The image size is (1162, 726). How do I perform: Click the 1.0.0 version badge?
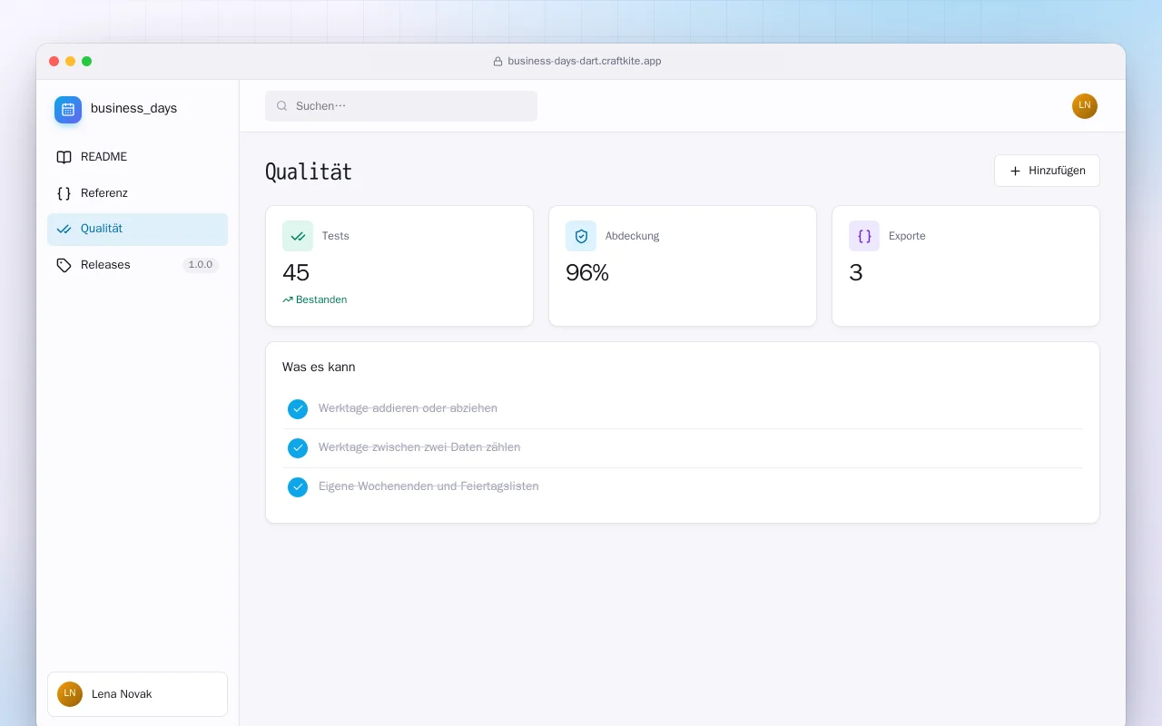(x=201, y=265)
